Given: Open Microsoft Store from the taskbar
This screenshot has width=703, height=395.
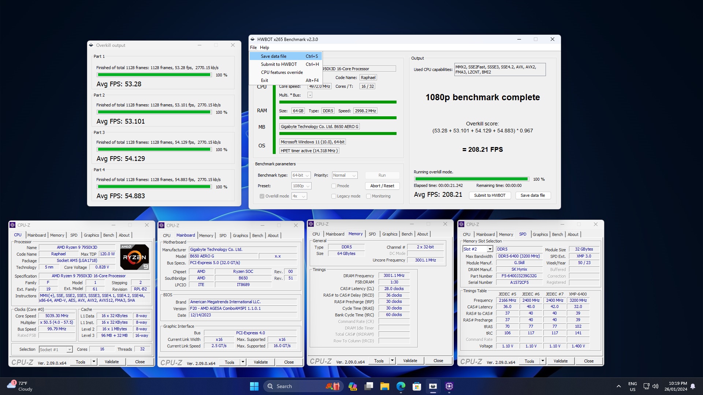Looking at the screenshot, I should click(417, 386).
